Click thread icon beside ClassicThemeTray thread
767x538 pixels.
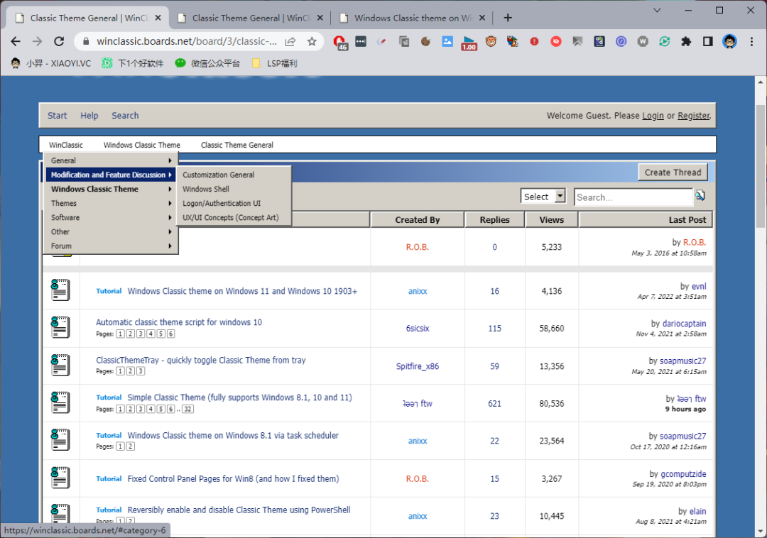click(60, 365)
